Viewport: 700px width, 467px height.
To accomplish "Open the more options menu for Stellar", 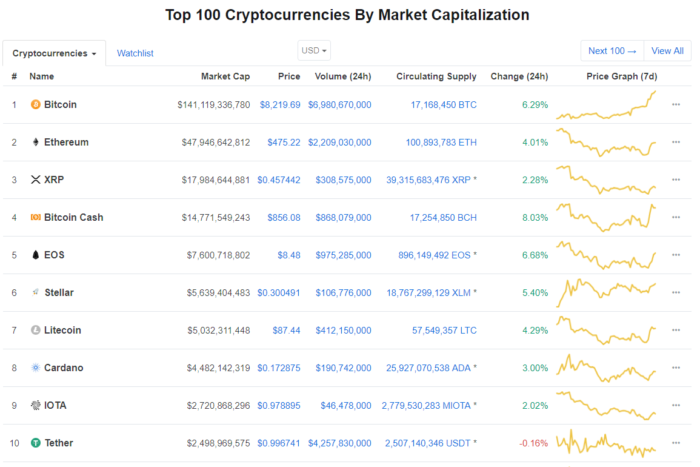I will tap(676, 292).
